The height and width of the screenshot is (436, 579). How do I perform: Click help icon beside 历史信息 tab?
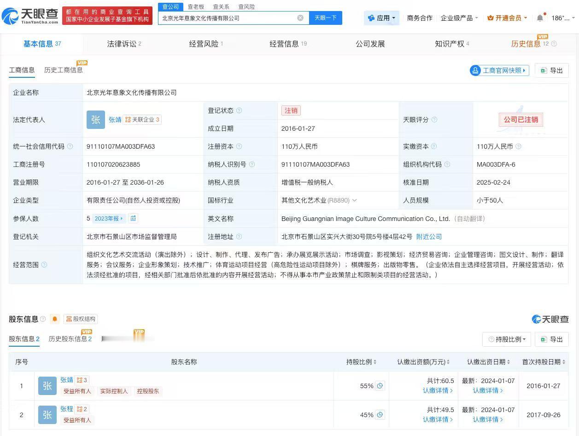tap(554, 44)
